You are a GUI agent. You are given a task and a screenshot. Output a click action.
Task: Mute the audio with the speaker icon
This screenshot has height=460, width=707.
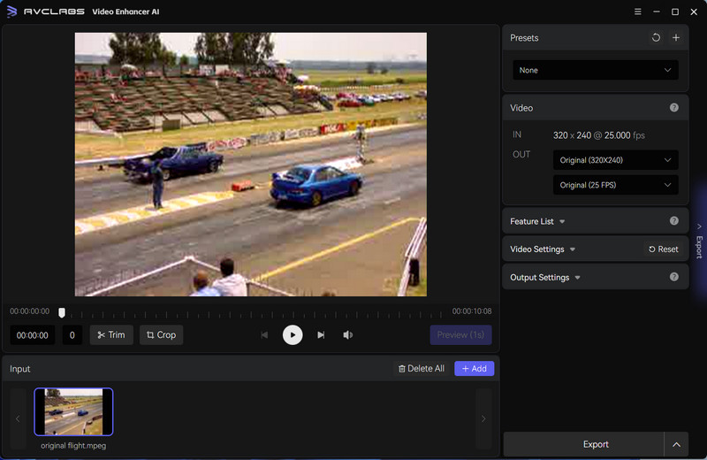point(347,335)
